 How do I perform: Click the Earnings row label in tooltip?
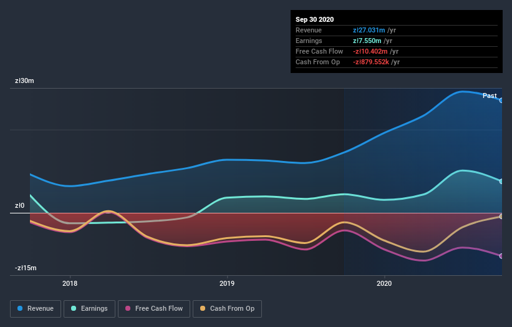pyautogui.click(x=309, y=41)
